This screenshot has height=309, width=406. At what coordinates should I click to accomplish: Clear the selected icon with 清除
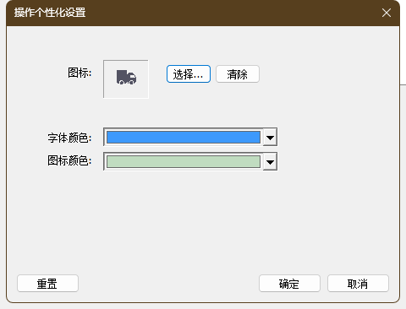[238, 74]
